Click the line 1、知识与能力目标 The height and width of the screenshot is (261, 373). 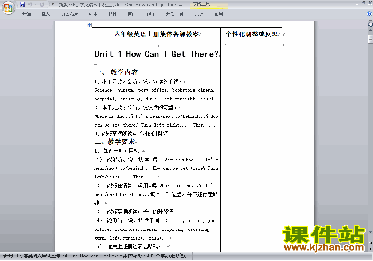117,151
